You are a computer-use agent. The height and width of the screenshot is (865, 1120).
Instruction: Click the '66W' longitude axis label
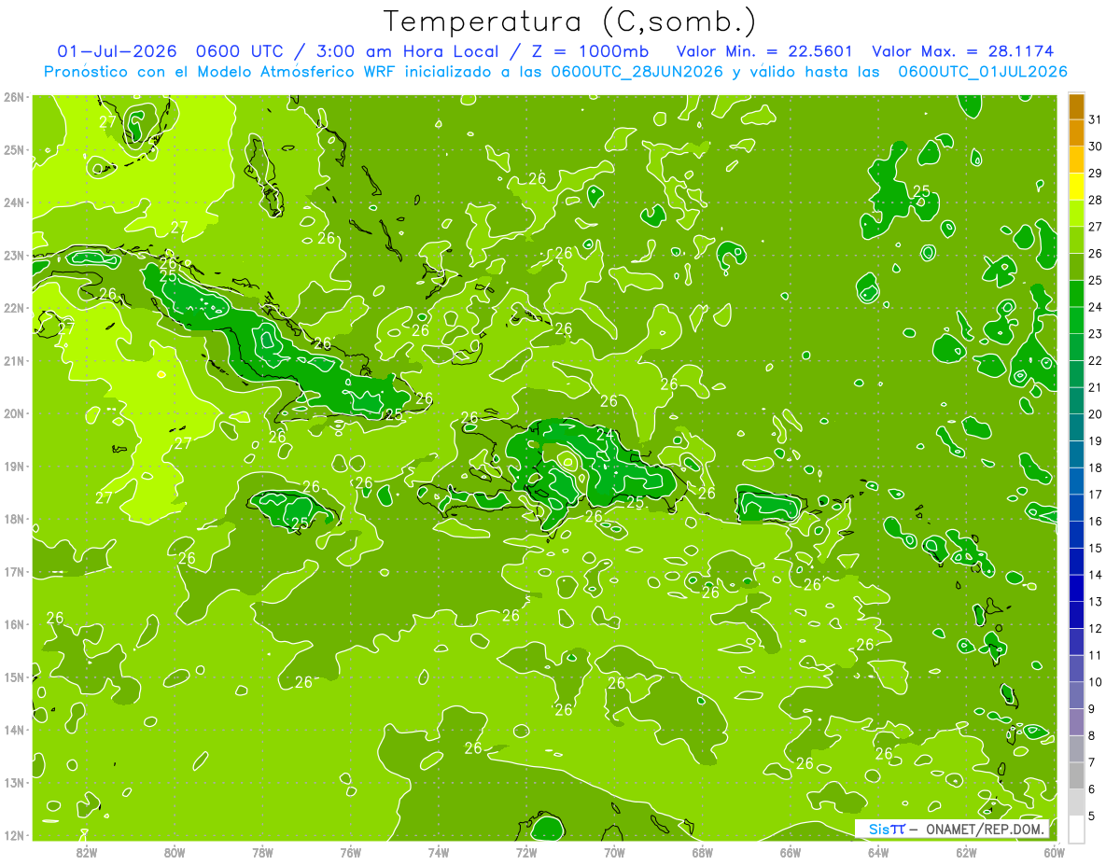click(790, 852)
